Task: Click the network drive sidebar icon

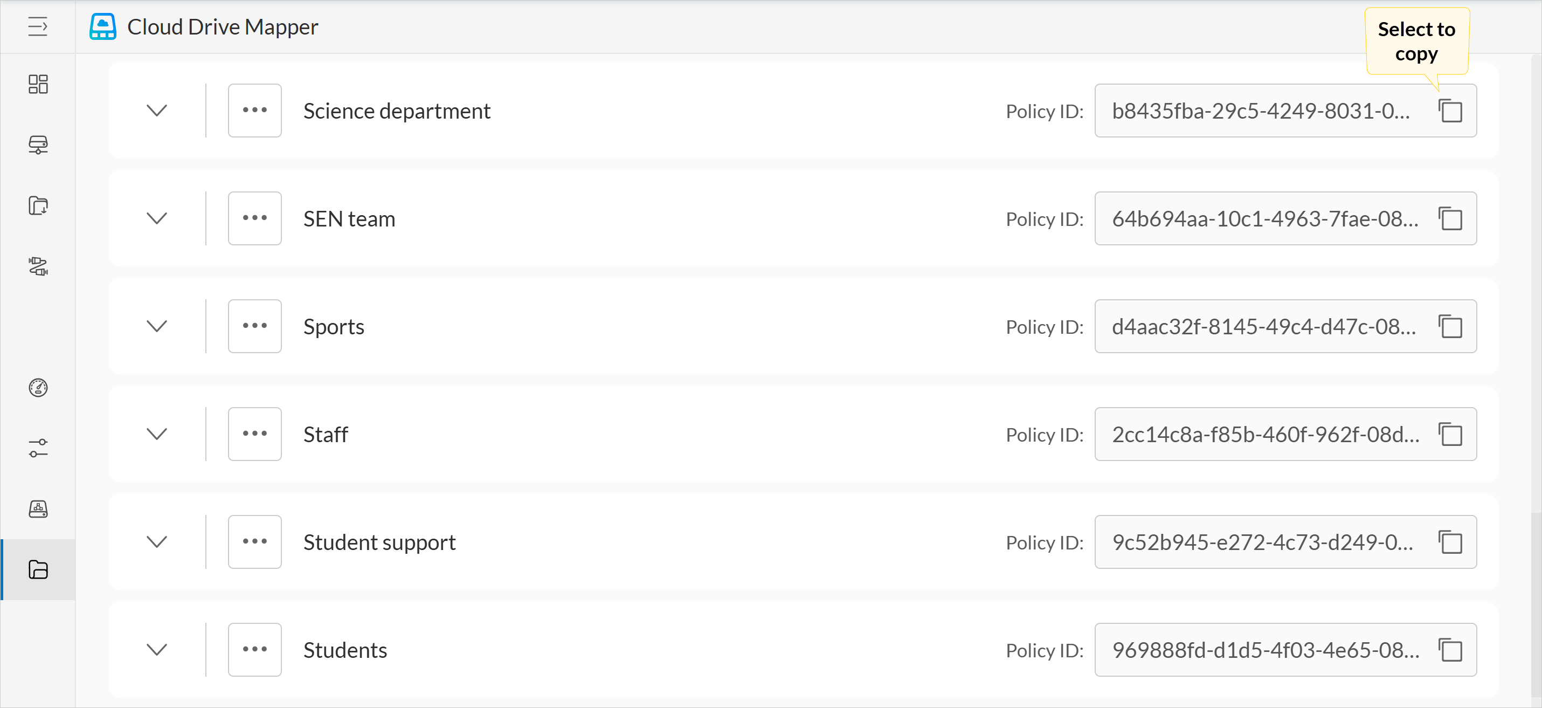Action: pyautogui.click(x=38, y=145)
